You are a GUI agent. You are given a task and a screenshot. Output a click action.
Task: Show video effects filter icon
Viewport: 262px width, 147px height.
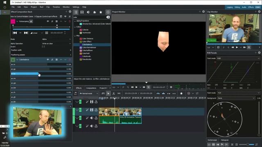82,12
